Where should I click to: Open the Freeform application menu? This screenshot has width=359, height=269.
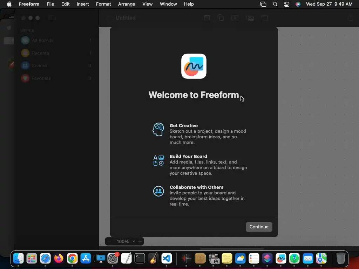[29, 4]
